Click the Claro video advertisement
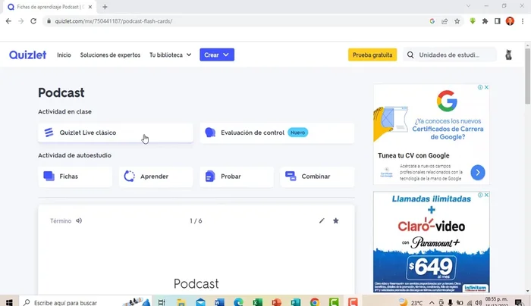This screenshot has height=306, width=531. click(432, 242)
